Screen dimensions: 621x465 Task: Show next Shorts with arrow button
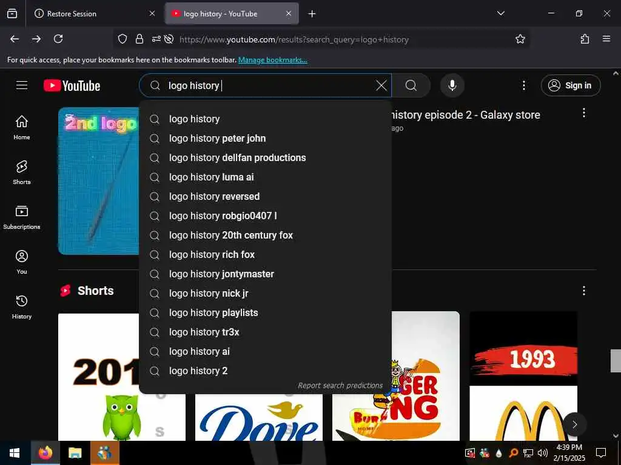coord(575,424)
